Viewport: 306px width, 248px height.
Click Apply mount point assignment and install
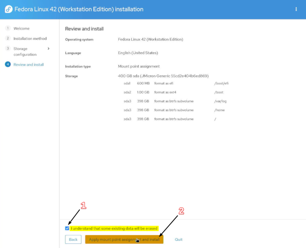pyautogui.click(x=124, y=239)
